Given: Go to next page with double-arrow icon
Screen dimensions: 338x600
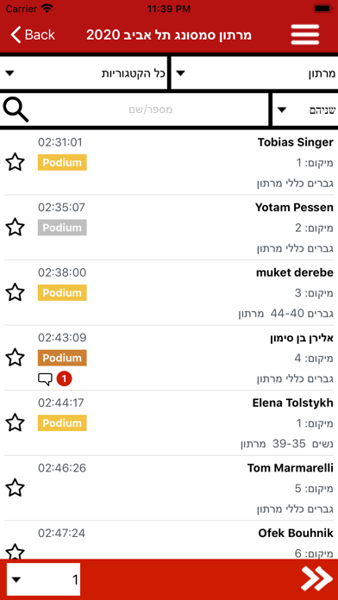Looking at the screenshot, I should pos(317,578).
